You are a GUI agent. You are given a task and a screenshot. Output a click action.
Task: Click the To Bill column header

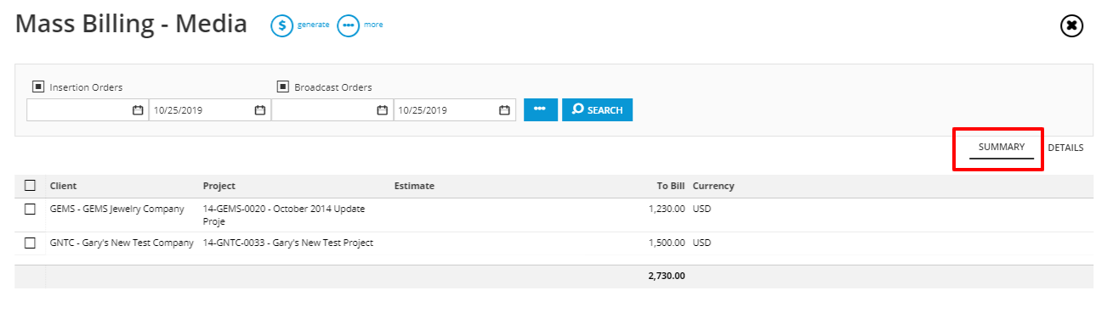point(670,186)
